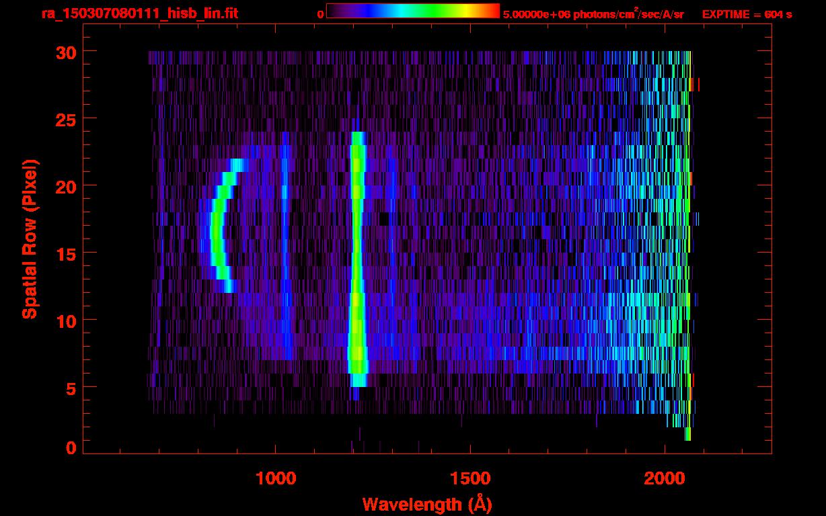Click the colorbar minimum label 0

coord(320,14)
